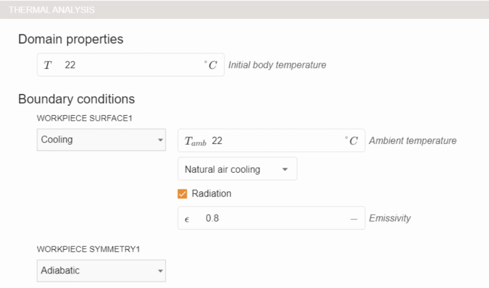This screenshot has width=489, height=288.
Task: Click the Ambient temperature input field
Action: (x=275, y=141)
